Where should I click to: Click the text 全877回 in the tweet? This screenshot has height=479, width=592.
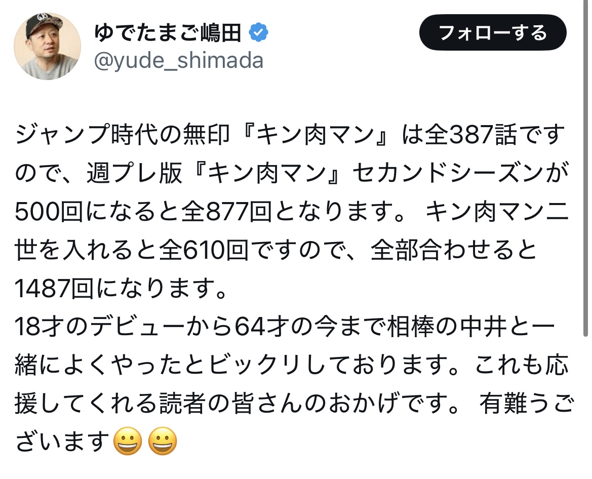[226, 211]
